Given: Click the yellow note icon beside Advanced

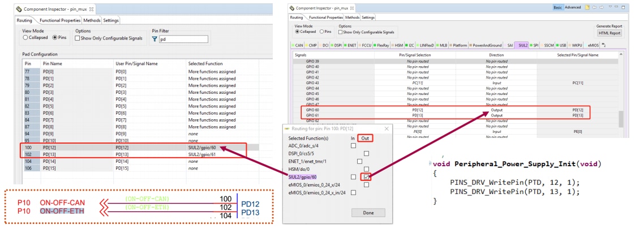Looking at the screenshot, I should (587, 7).
